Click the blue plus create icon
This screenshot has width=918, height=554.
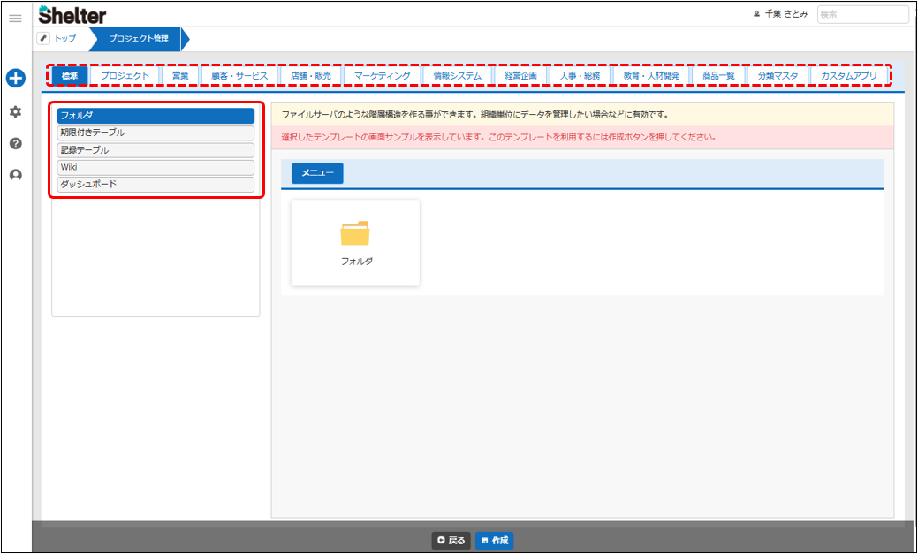(16, 78)
